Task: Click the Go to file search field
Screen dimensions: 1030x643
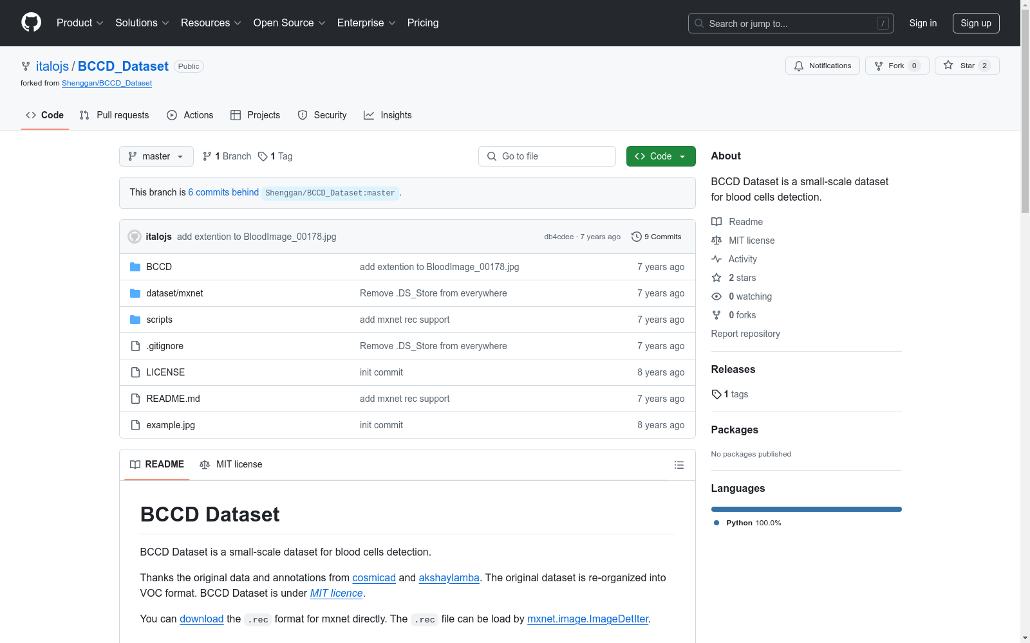Action: (x=547, y=156)
